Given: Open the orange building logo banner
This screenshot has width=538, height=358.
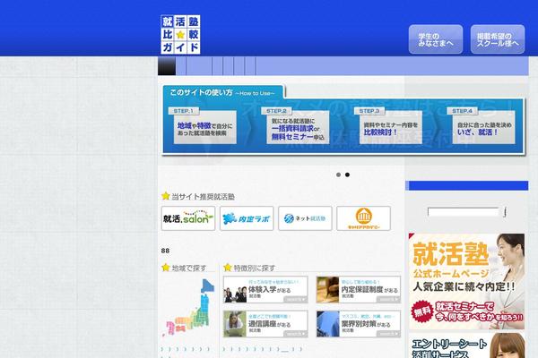Looking at the screenshot, I should coord(363,218).
